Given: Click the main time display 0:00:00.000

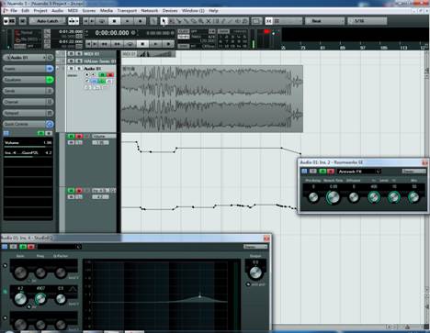Looking at the screenshot, I should tap(112, 33).
